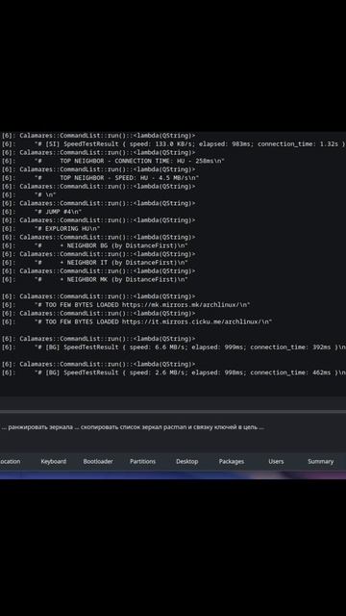Click the installation progress bar

tap(173, 411)
